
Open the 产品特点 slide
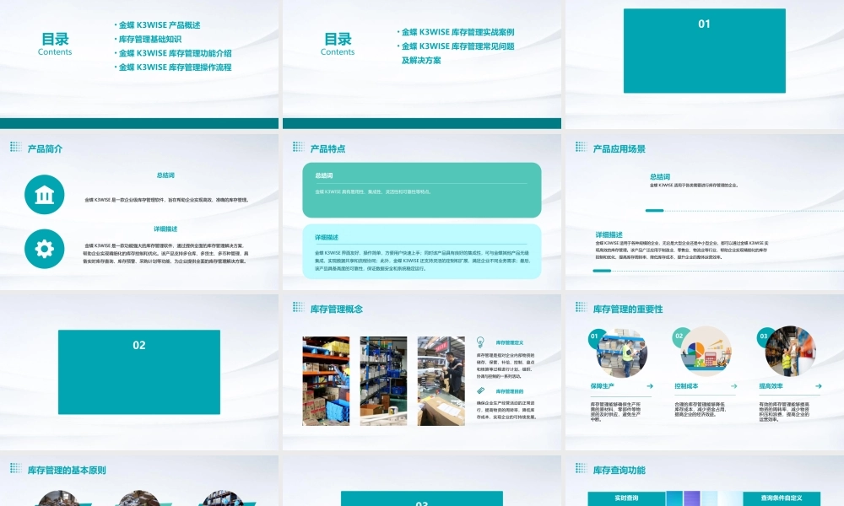[x=421, y=212]
